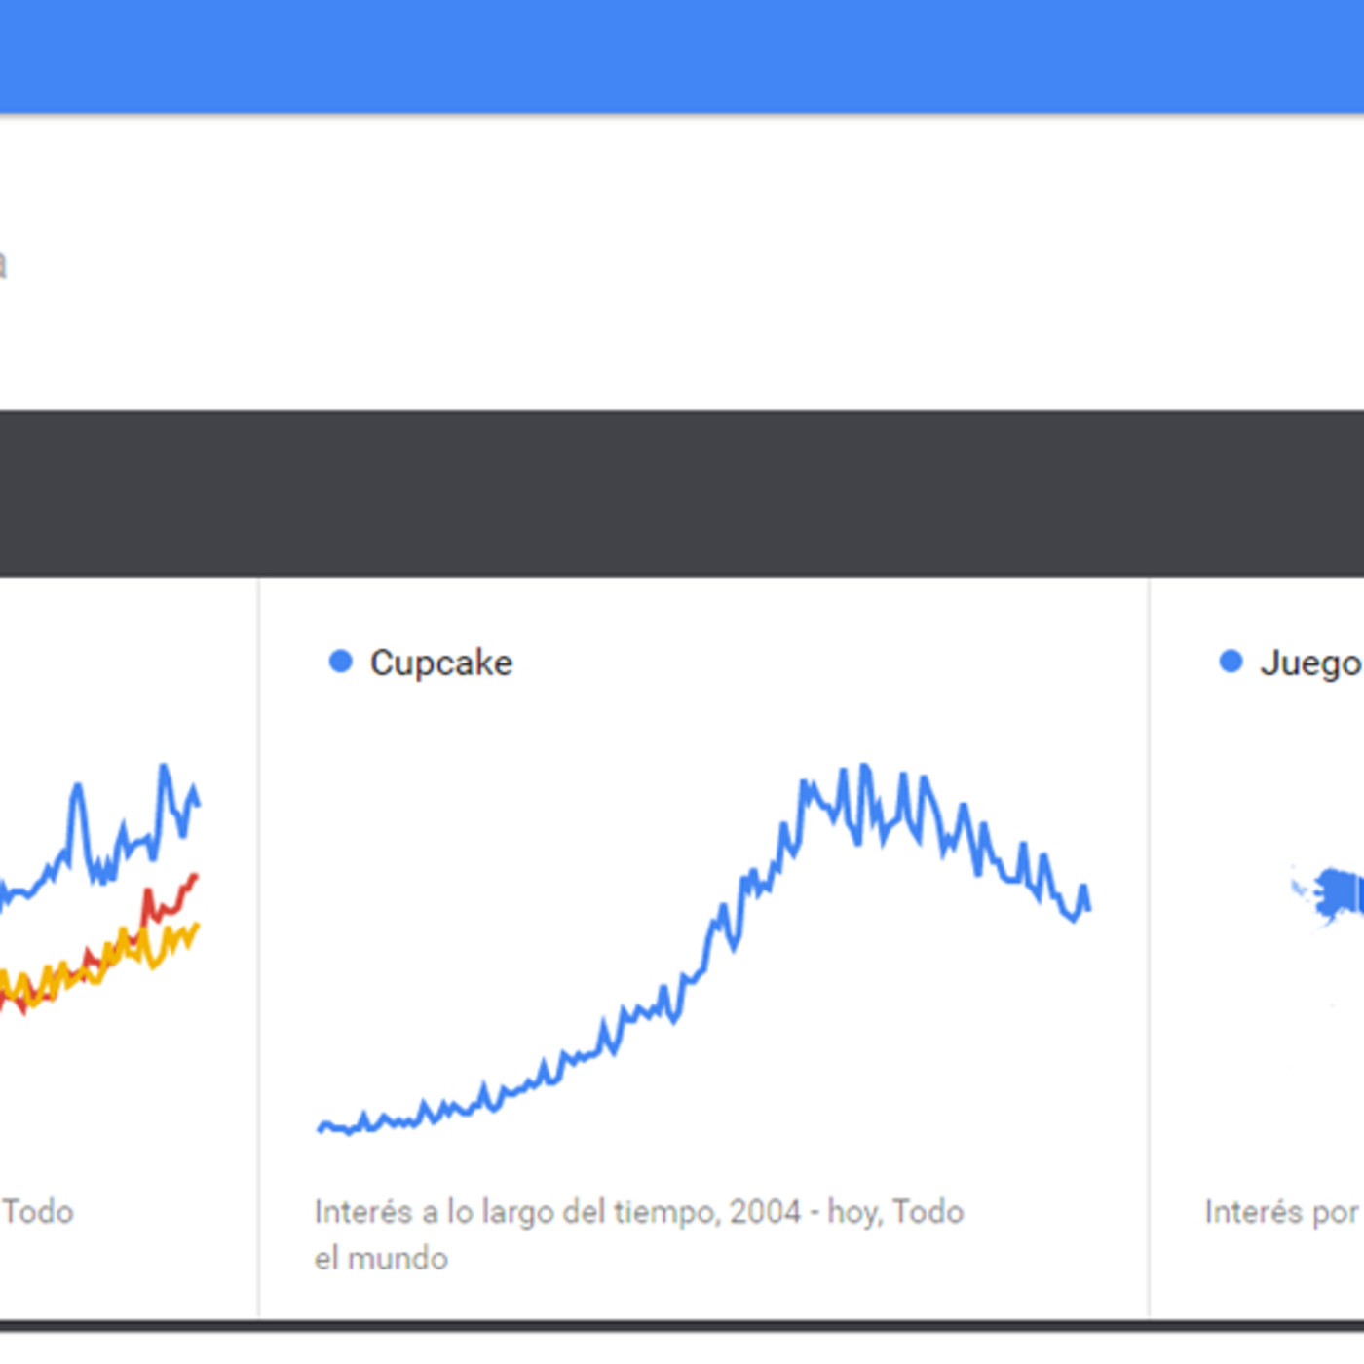Open the Cupcake topic title

[x=440, y=663]
